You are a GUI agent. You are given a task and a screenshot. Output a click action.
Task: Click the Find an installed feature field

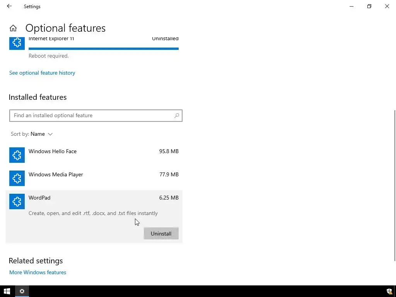click(x=92, y=116)
